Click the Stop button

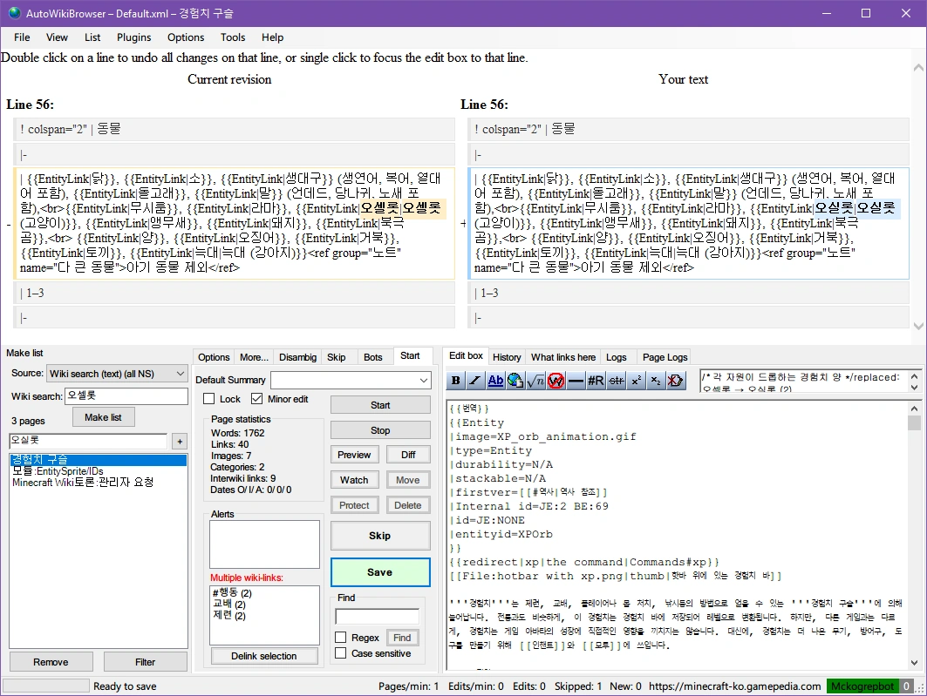380,430
